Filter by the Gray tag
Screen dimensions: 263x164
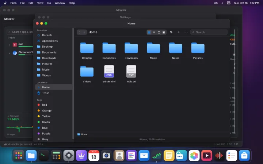pyautogui.click(x=53, y=139)
